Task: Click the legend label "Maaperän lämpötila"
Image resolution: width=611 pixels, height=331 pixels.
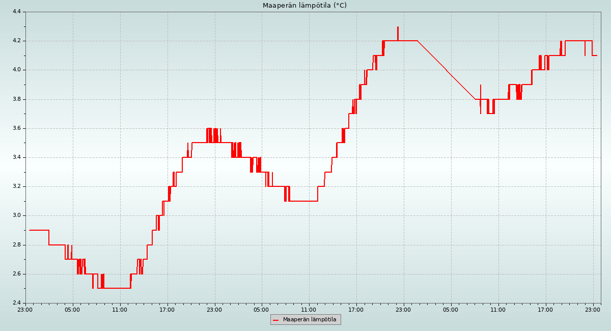Action: tap(310, 320)
